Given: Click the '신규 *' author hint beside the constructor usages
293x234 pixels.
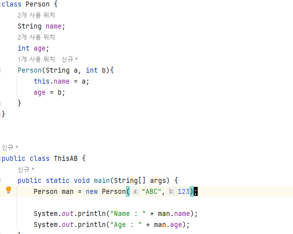Looking at the screenshot, I should coord(70,59).
